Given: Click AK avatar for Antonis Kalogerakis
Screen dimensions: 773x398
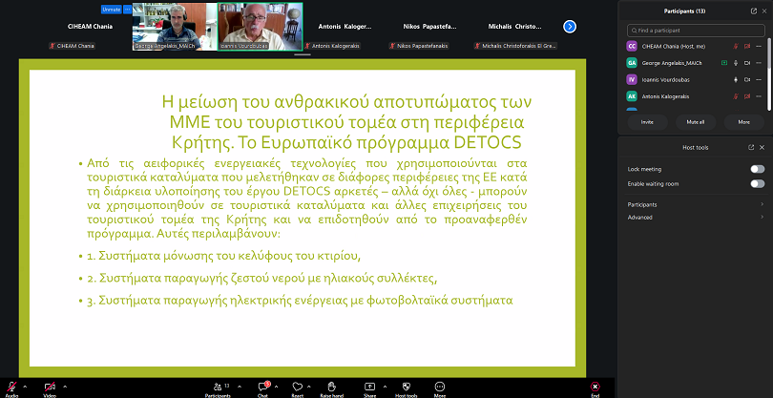Looking at the screenshot, I should (x=632, y=96).
